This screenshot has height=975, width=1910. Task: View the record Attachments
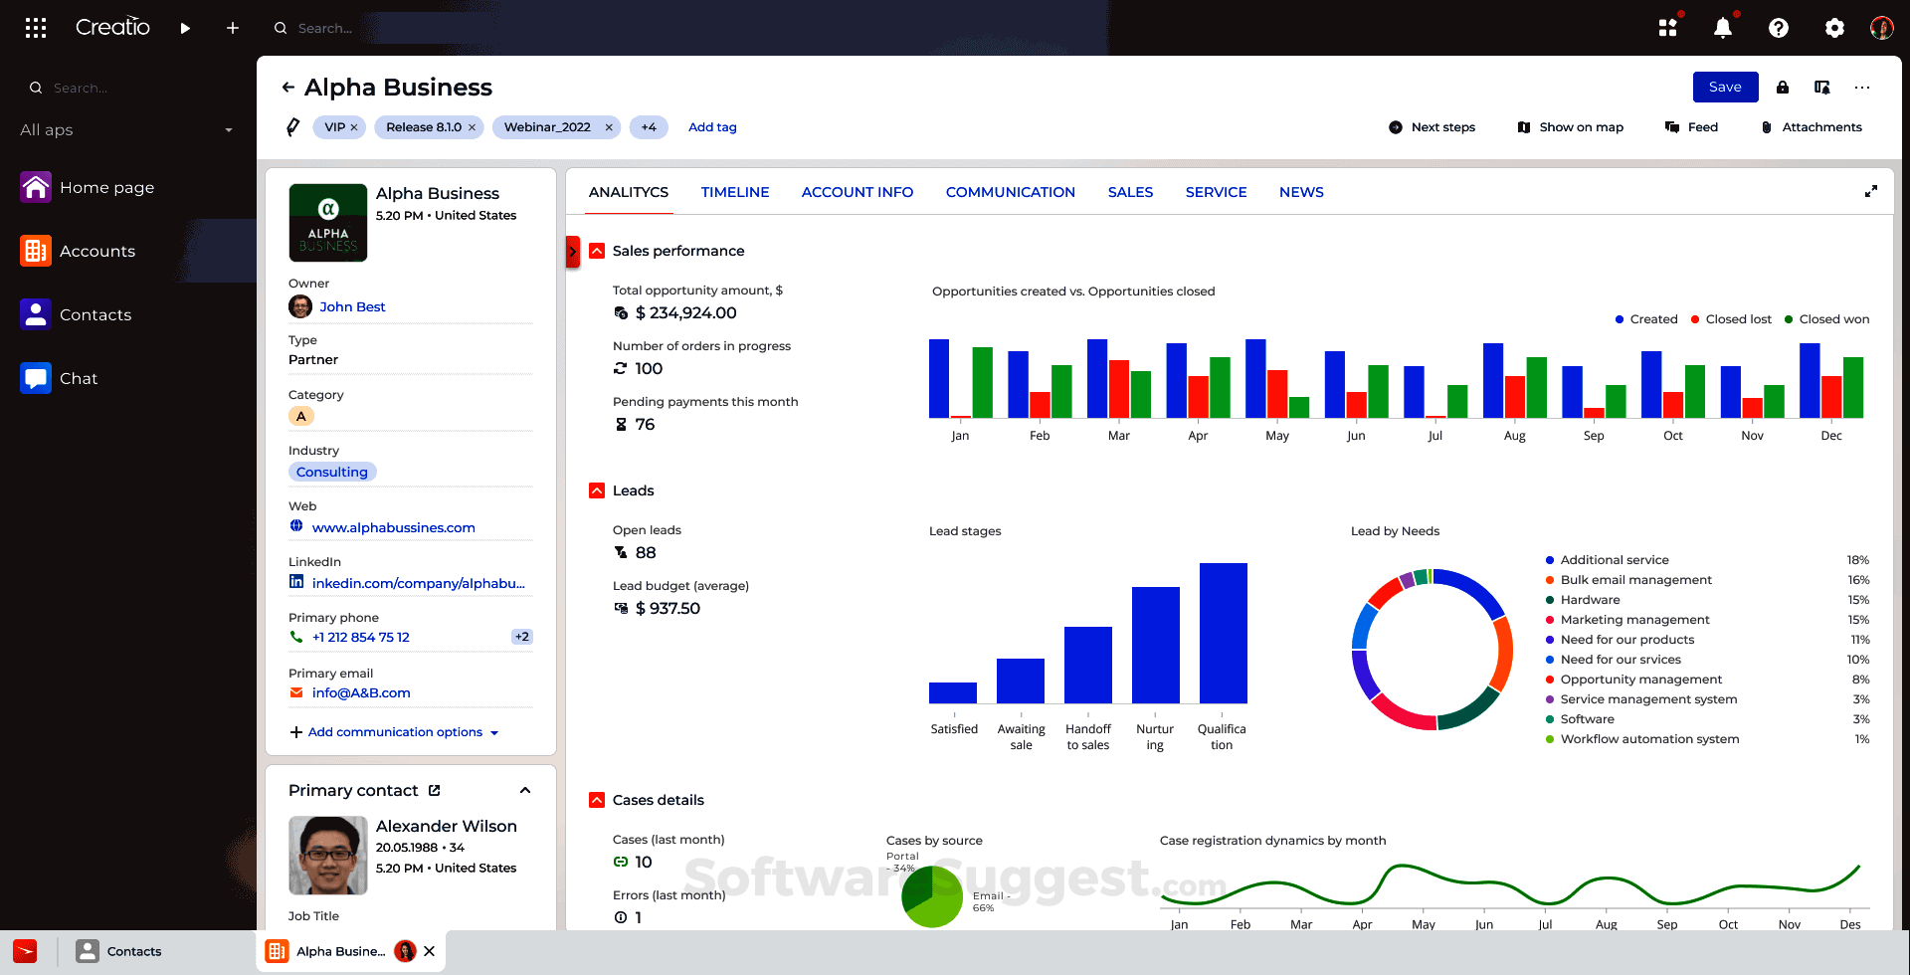point(1811,127)
